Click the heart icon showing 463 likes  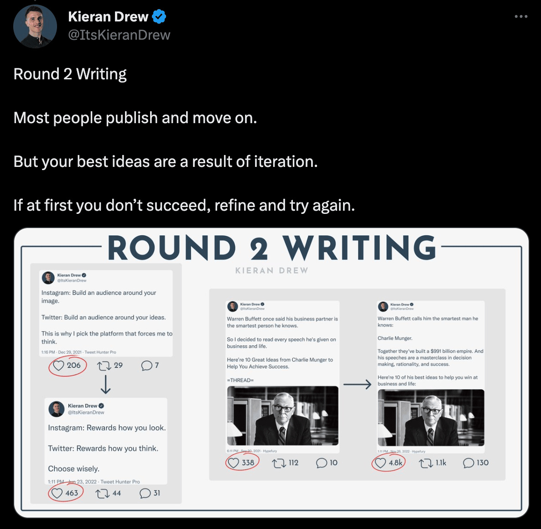click(x=57, y=493)
